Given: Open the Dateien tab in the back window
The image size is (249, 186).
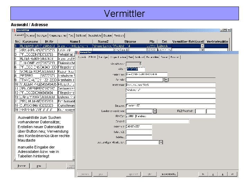Looking at the screenshot, I should [108, 35].
